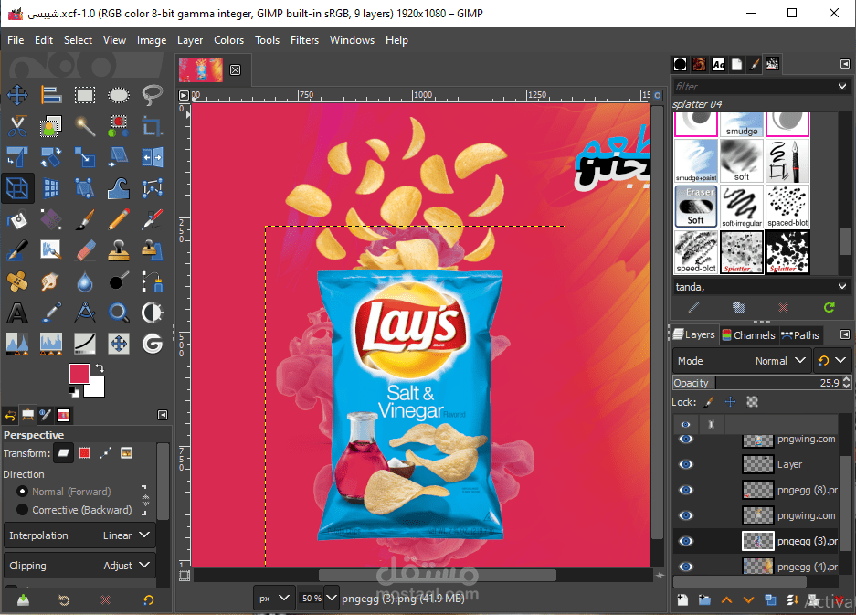Open the Colors menu
This screenshot has height=615, width=856.
click(x=228, y=40)
